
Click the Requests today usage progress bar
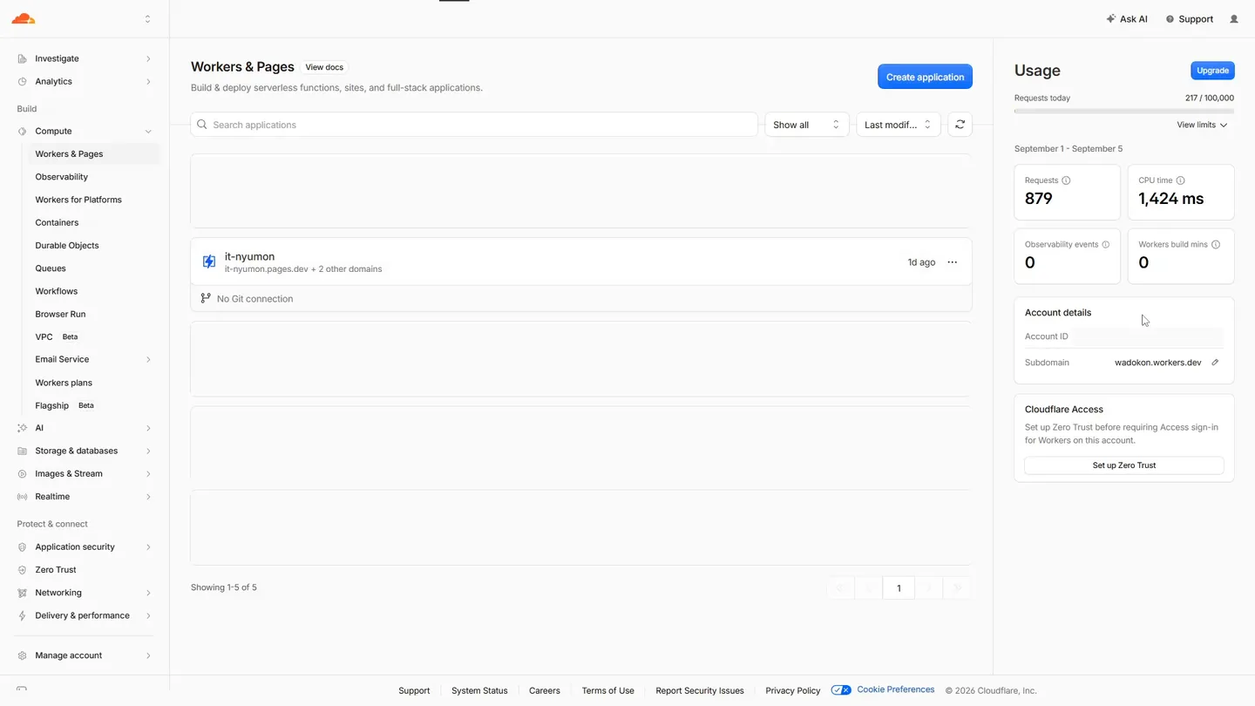[1124, 111]
